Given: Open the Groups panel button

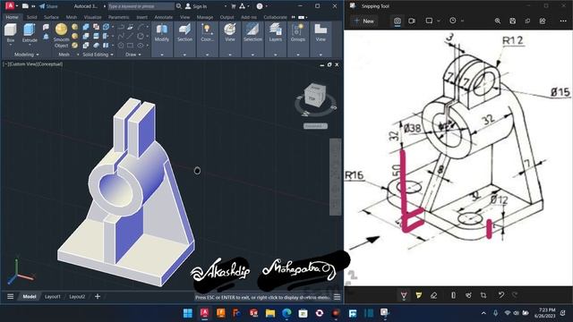Looking at the screenshot, I should (x=298, y=33).
